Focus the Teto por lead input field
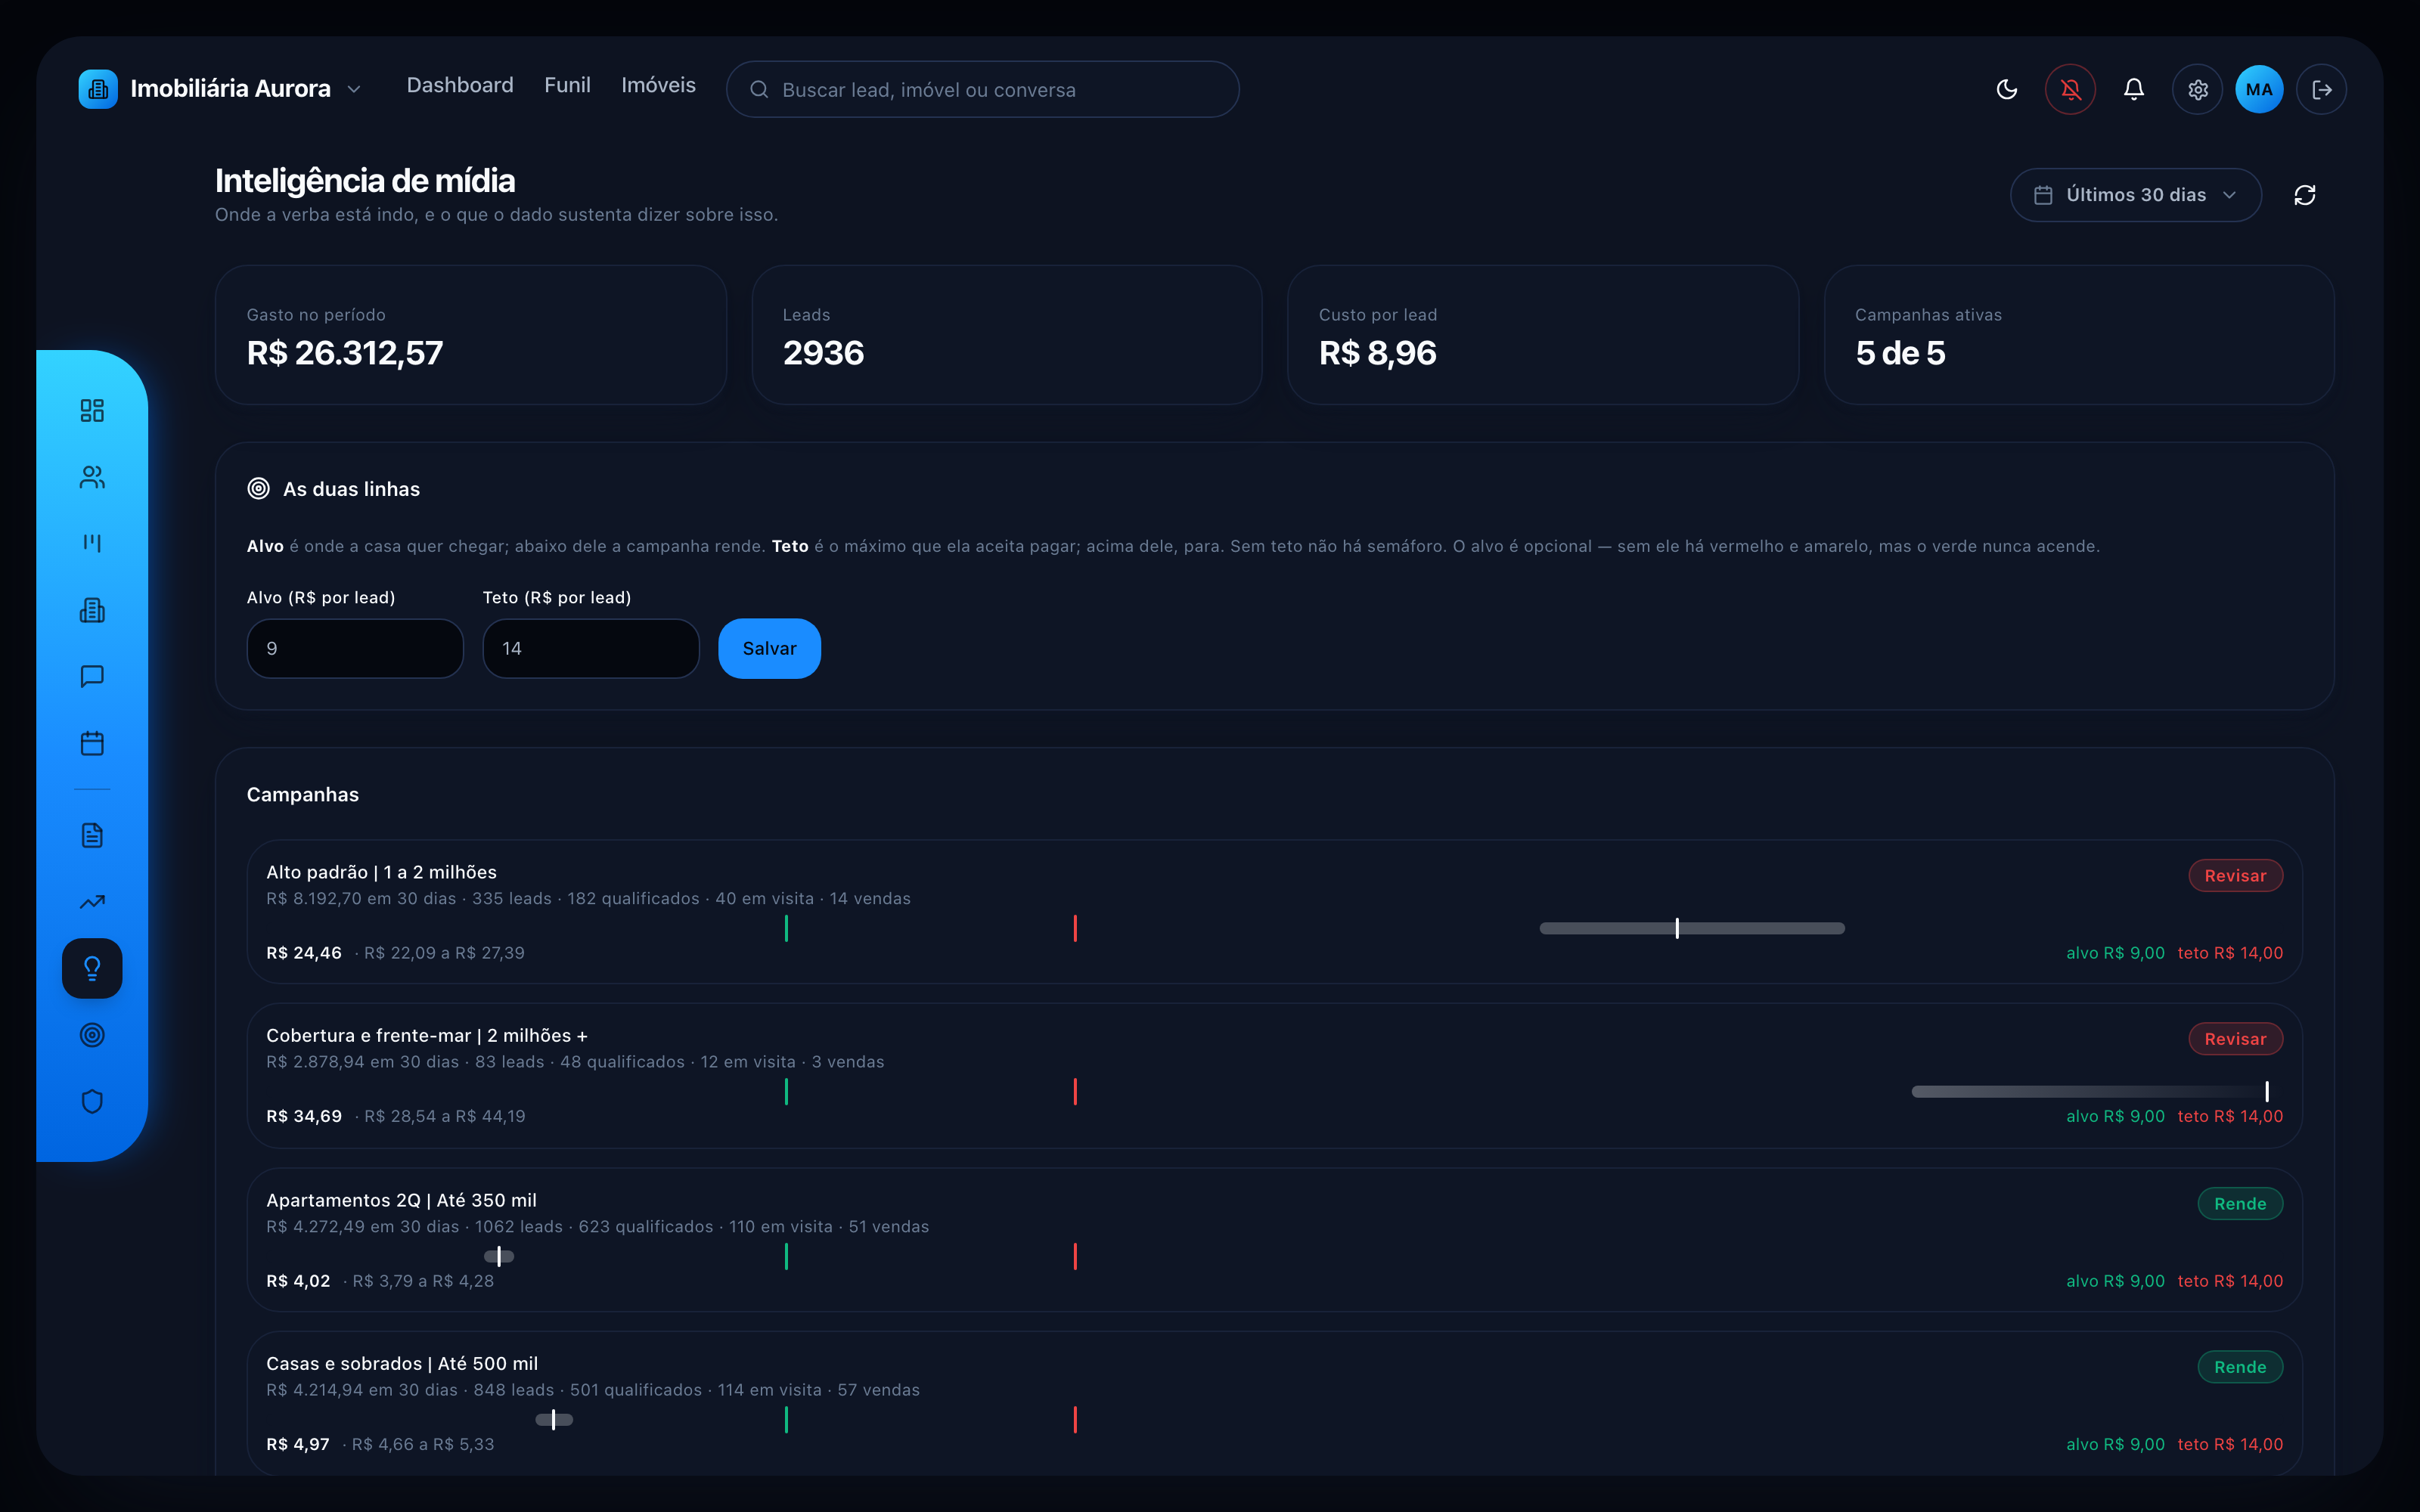 591,648
